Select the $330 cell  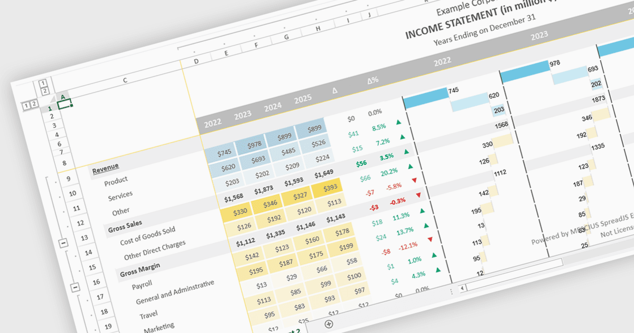tap(238, 212)
